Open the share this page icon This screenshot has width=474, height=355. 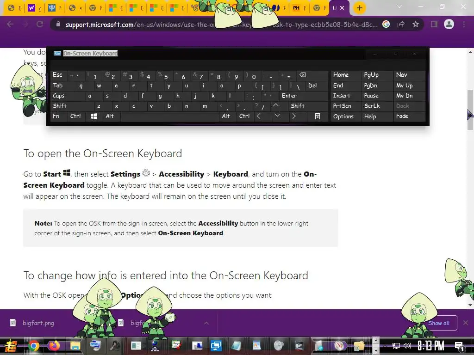401,24
